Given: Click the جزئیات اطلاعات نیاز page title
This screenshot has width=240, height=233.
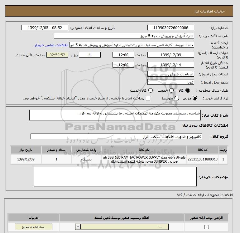Looking at the screenshot, I should (209, 11).
